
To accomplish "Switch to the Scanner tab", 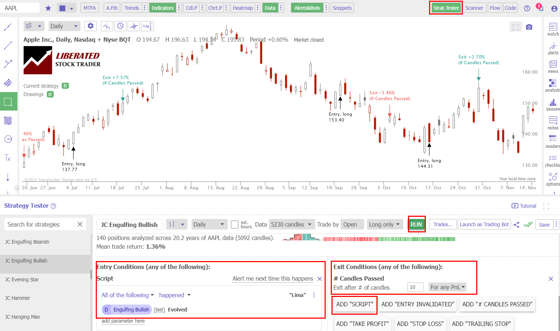I will [x=475, y=7].
